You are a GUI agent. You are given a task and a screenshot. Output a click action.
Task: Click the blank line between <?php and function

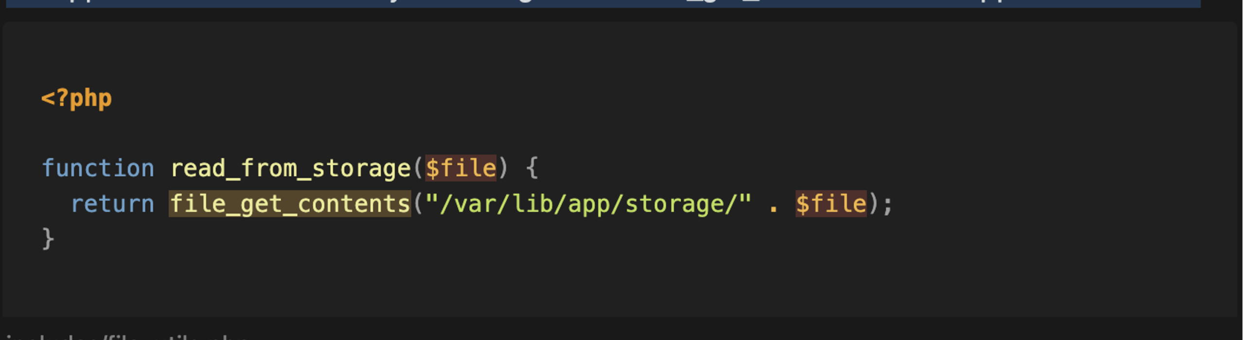(x=292, y=133)
